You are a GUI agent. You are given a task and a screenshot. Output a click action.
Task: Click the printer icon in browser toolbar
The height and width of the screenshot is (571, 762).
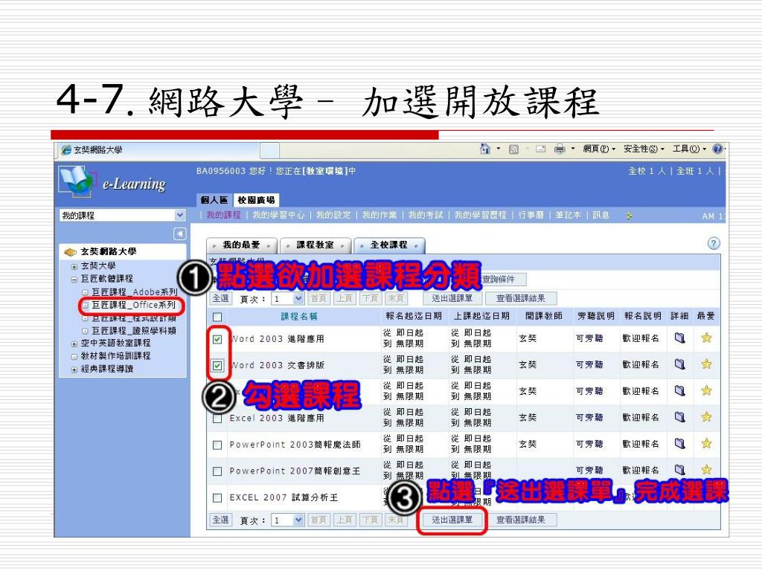[560, 149]
